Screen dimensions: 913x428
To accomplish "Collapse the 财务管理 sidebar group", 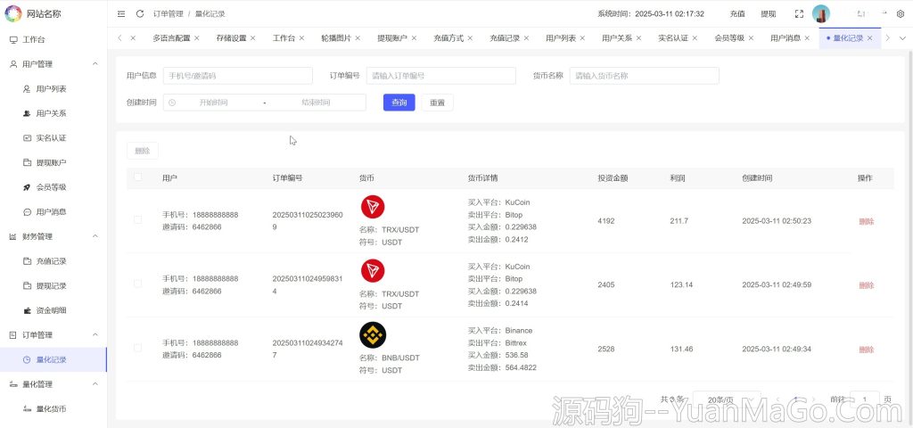I will (95, 236).
